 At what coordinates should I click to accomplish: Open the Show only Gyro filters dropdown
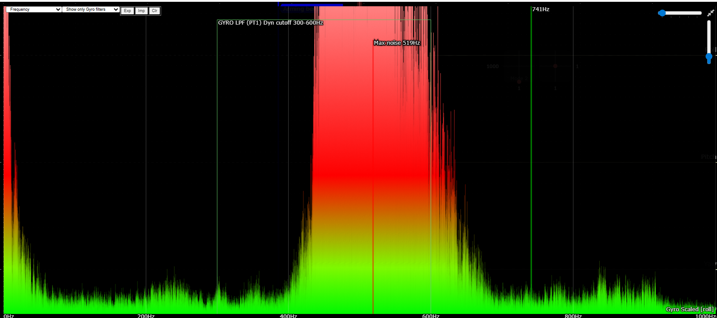91,9
